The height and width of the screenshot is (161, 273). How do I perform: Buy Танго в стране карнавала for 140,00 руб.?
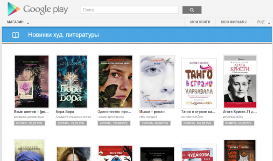point(198,123)
